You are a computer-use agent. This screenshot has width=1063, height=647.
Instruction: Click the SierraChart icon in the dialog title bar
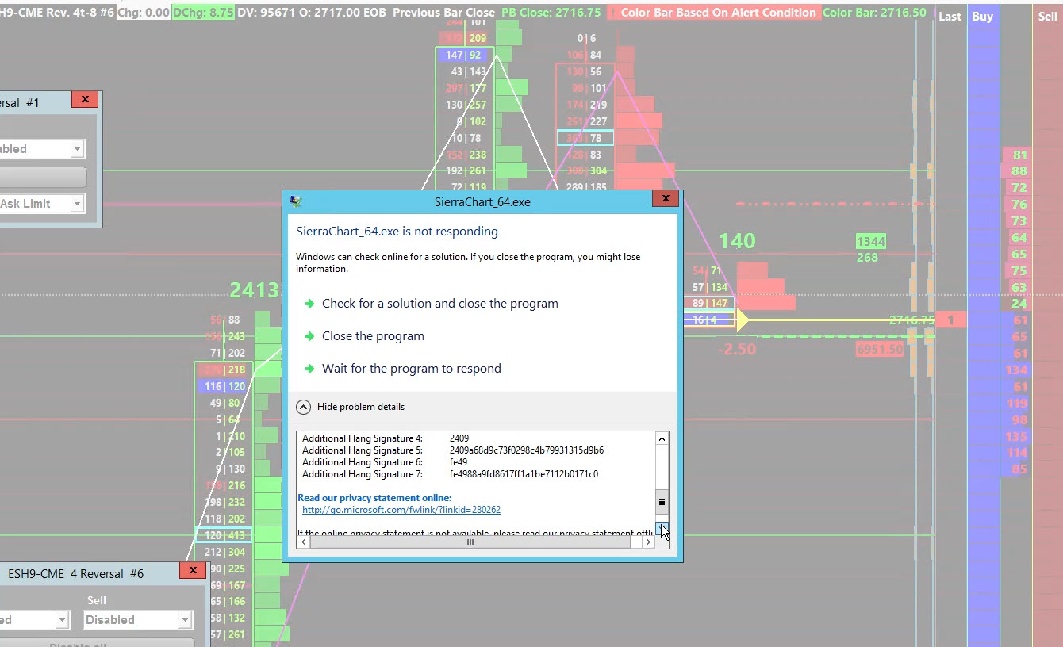(297, 201)
